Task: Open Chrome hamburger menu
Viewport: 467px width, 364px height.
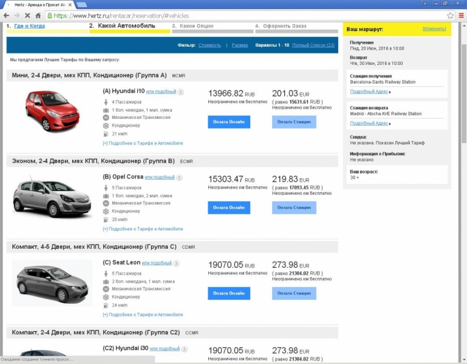Action: point(461,16)
